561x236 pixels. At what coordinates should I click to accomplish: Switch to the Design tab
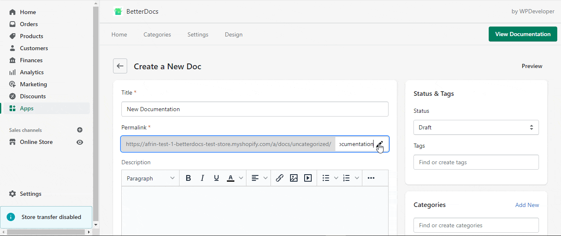(234, 34)
